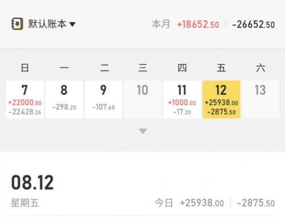
Task: Select empty date 10
Action: (142, 99)
